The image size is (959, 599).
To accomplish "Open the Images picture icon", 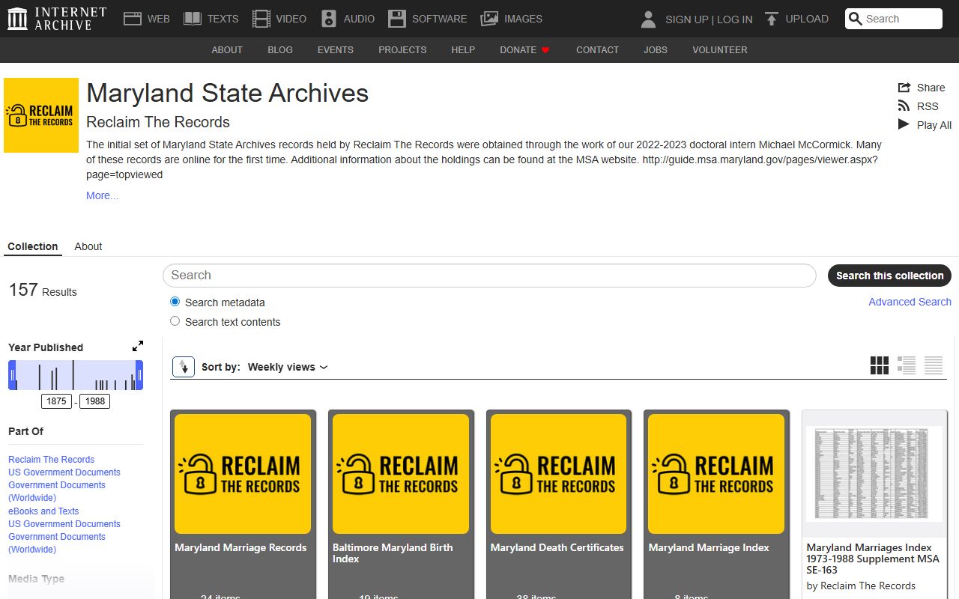I will click(x=489, y=19).
